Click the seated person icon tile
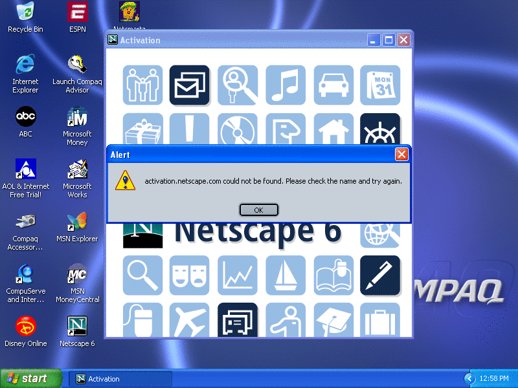 286,319
